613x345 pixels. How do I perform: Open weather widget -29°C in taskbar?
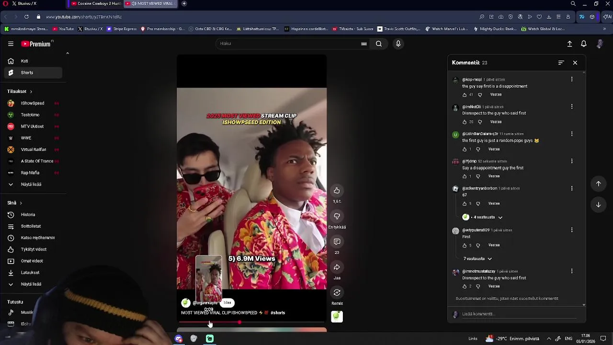pyautogui.click(x=512, y=339)
